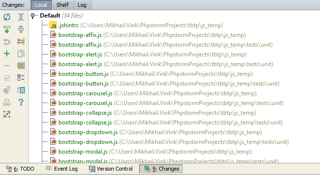Click the Collapse All icon
The height and width of the screenshot is (175, 320).
tap(21, 29)
